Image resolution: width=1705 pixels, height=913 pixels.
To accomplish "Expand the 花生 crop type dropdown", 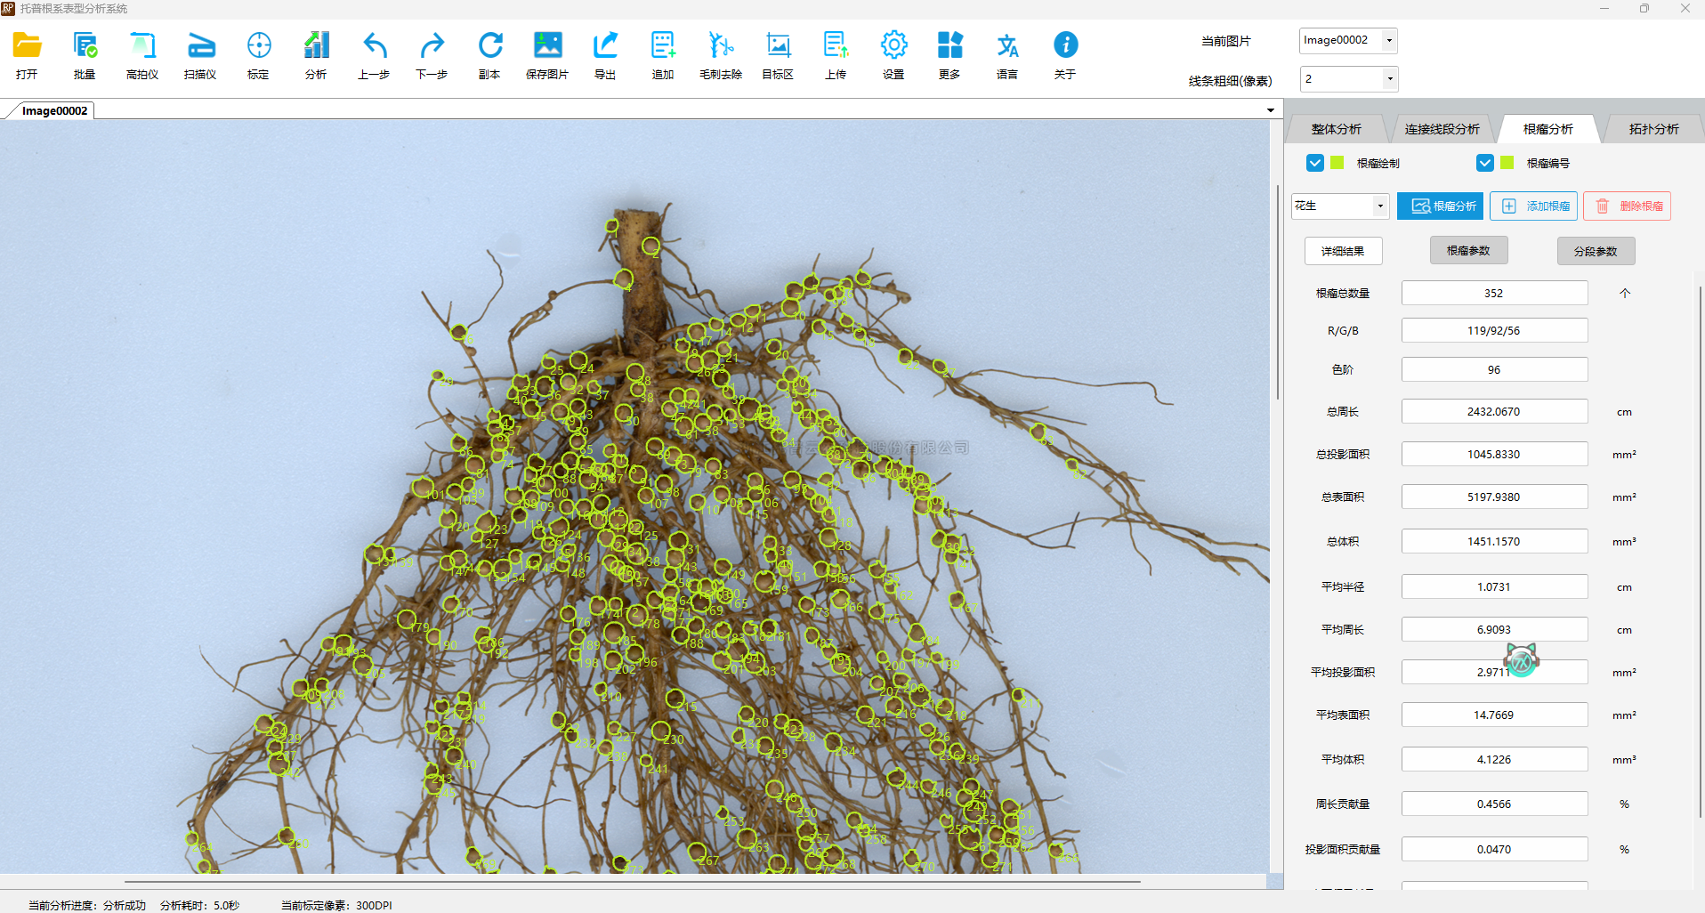I will (1379, 206).
